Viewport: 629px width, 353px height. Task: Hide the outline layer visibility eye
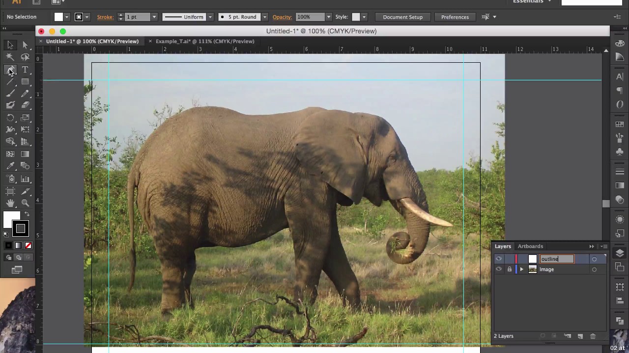[x=499, y=259]
